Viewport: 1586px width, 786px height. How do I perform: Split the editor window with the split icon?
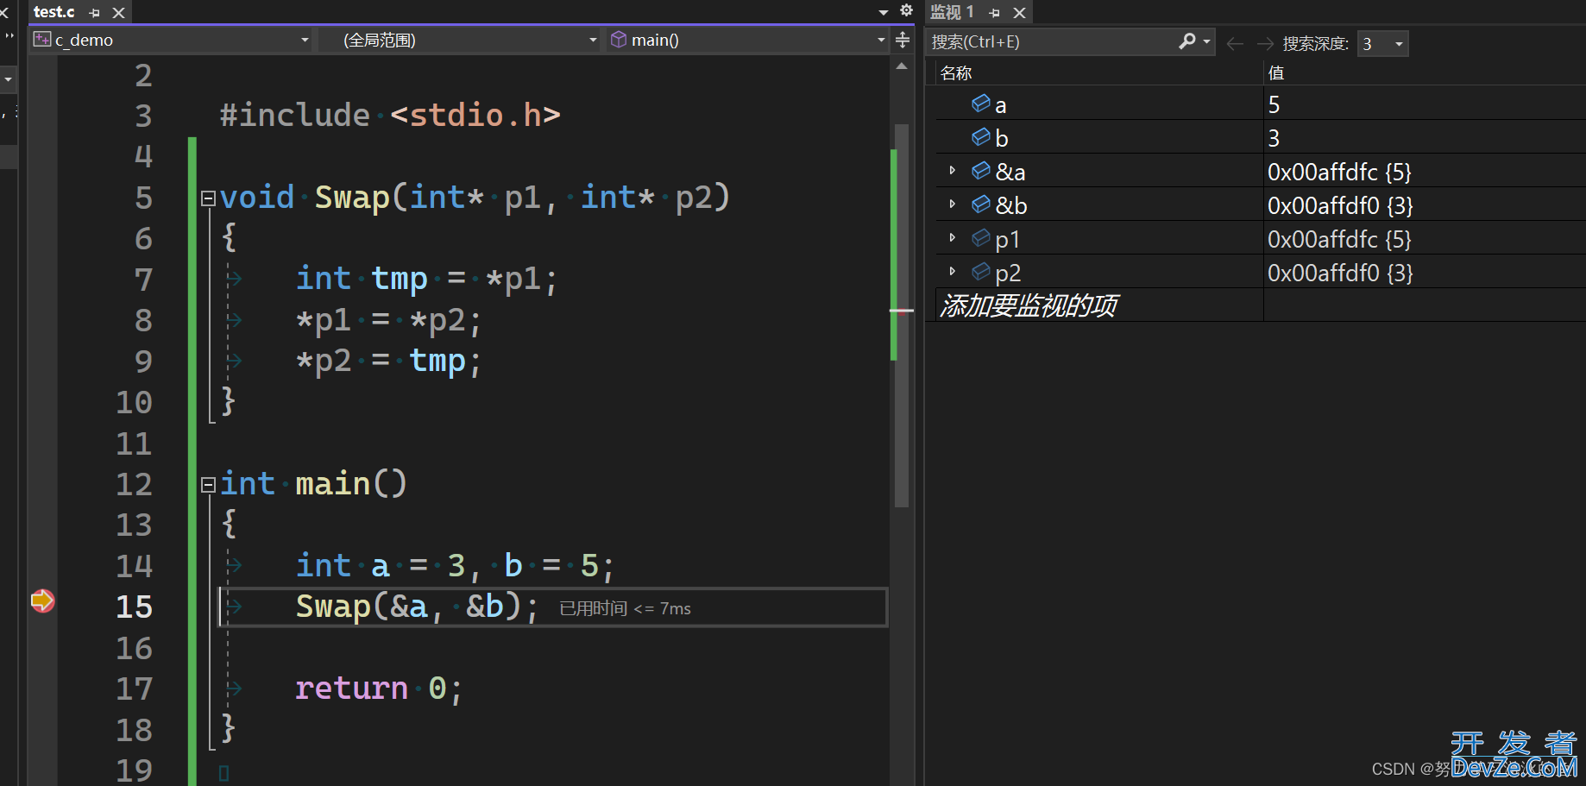pyautogui.click(x=903, y=40)
